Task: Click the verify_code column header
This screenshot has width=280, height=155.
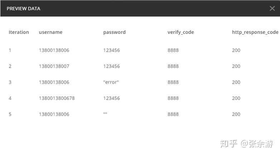Action: [180, 32]
